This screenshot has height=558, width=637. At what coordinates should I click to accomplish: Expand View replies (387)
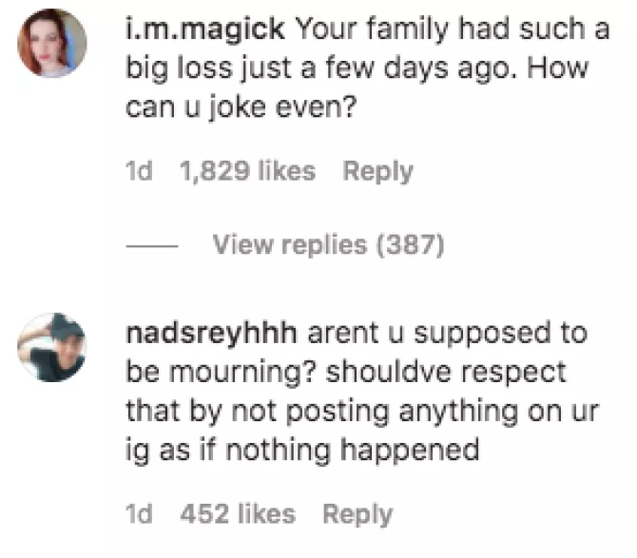coord(328,245)
